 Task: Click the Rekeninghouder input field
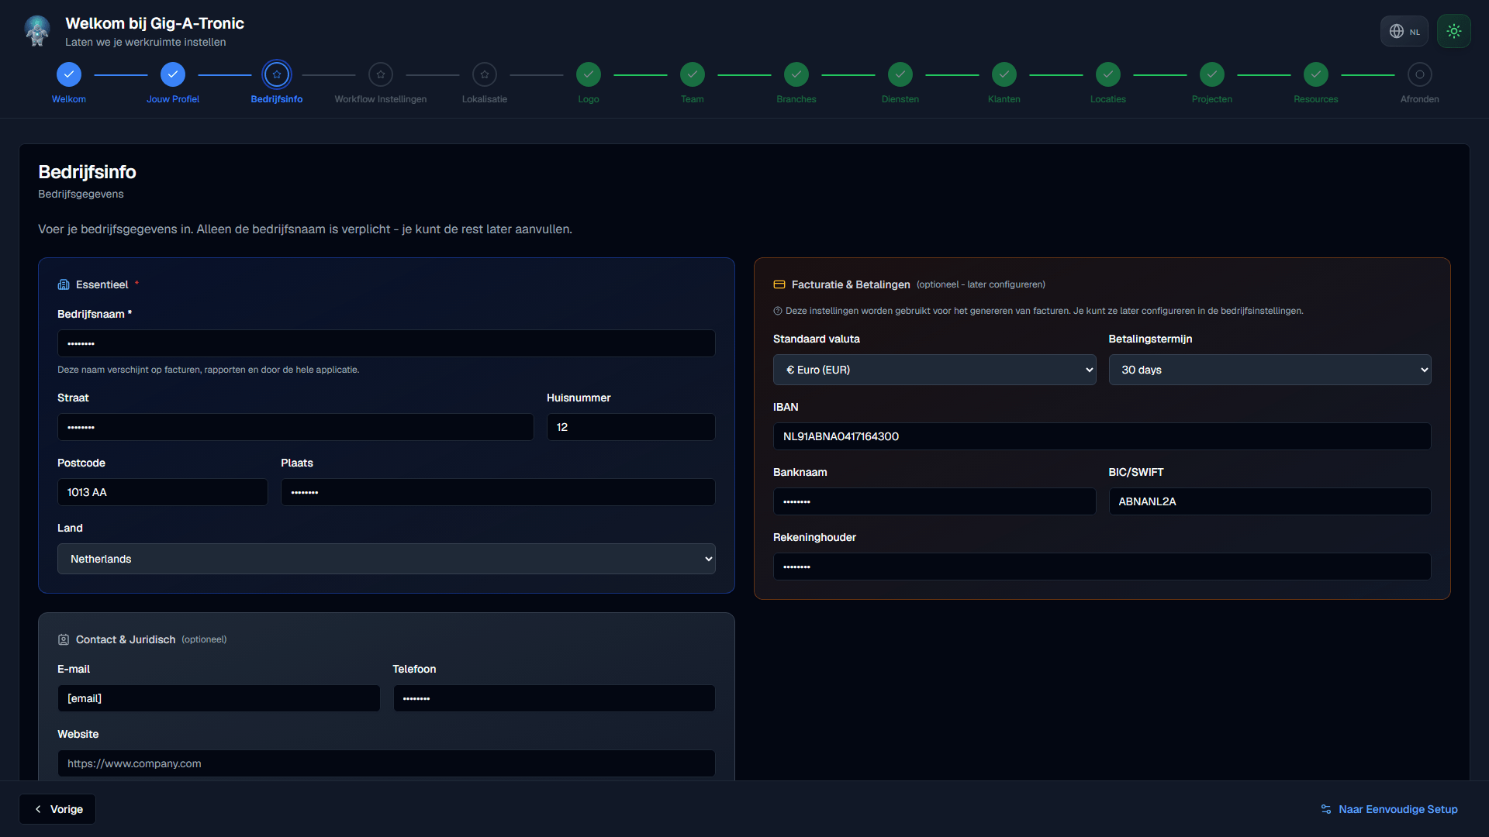tap(1102, 567)
